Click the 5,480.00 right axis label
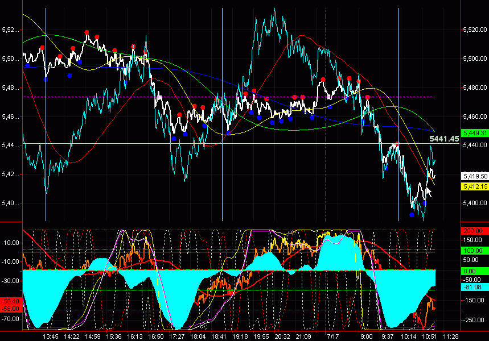The width and height of the screenshot is (489, 341). [x=475, y=88]
